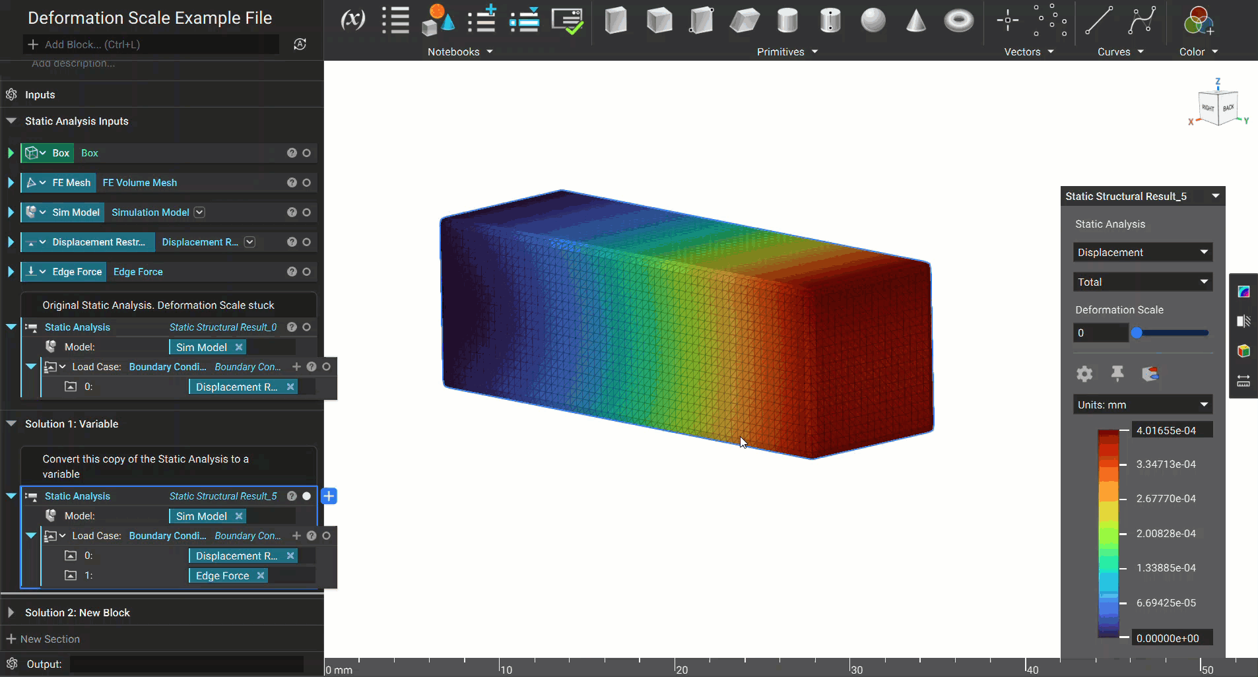Expand the Solution 2: New Block section
1258x677 pixels.
[x=11, y=612]
